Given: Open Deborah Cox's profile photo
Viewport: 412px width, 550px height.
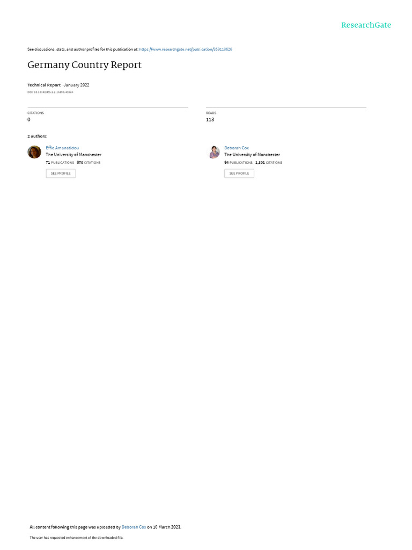Looking at the screenshot, I should pos(214,152).
